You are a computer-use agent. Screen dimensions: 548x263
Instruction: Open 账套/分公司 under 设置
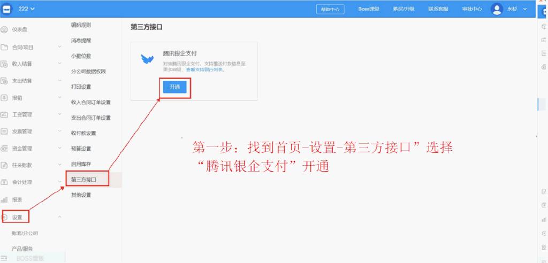coord(25,233)
